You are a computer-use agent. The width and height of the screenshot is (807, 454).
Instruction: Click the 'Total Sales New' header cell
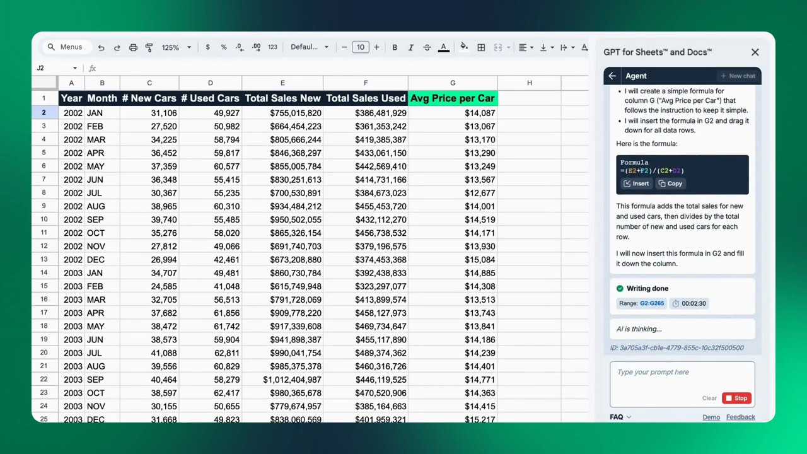[x=282, y=98]
